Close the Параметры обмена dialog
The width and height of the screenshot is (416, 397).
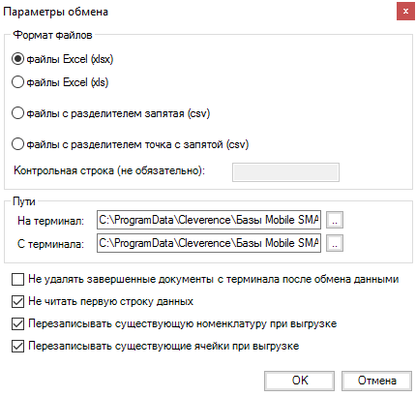coord(405,12)
